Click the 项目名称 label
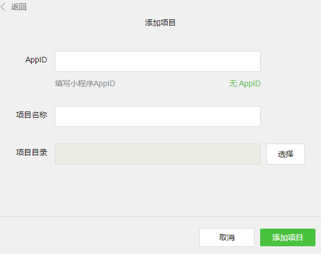 pos(32,115)
